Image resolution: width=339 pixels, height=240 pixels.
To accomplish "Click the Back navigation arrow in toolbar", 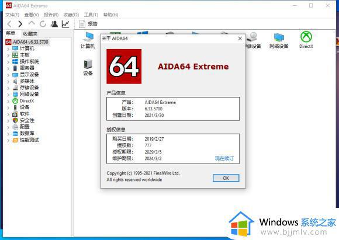I will click(x=9, y=24).
